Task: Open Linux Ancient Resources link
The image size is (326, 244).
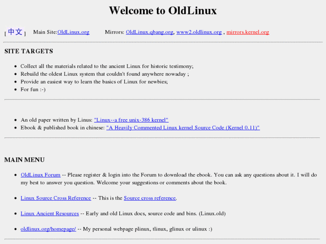Action: pos(50,214)
